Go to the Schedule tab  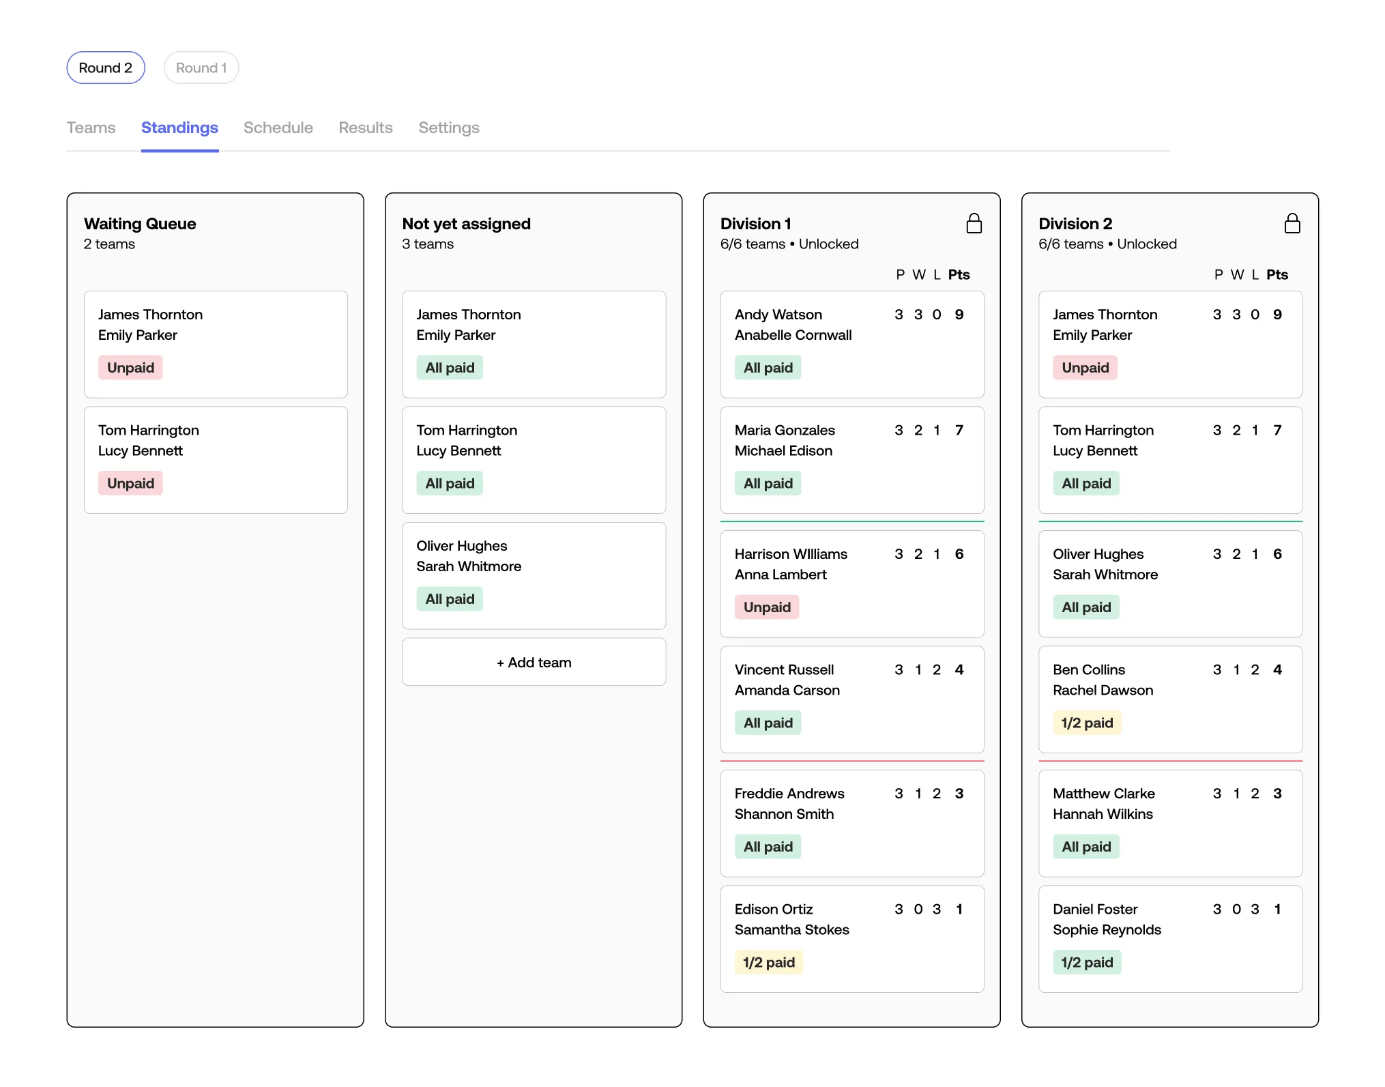click(x=278, y=128)
